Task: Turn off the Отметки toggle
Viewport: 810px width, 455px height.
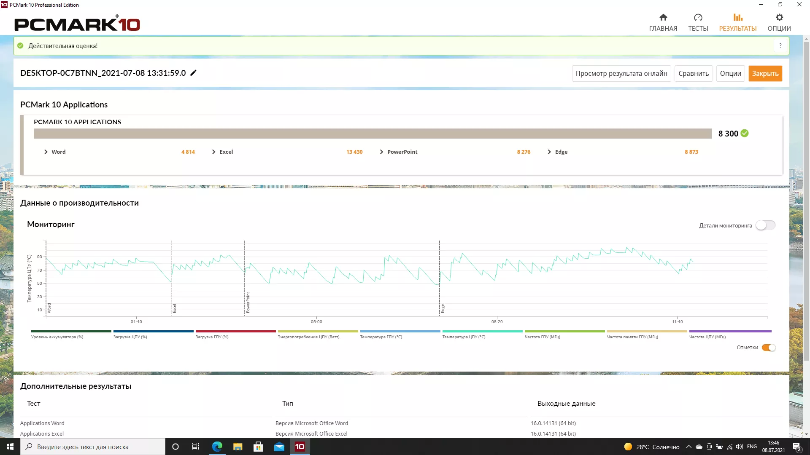Action: pyautogui.click(x=769, y=348)
